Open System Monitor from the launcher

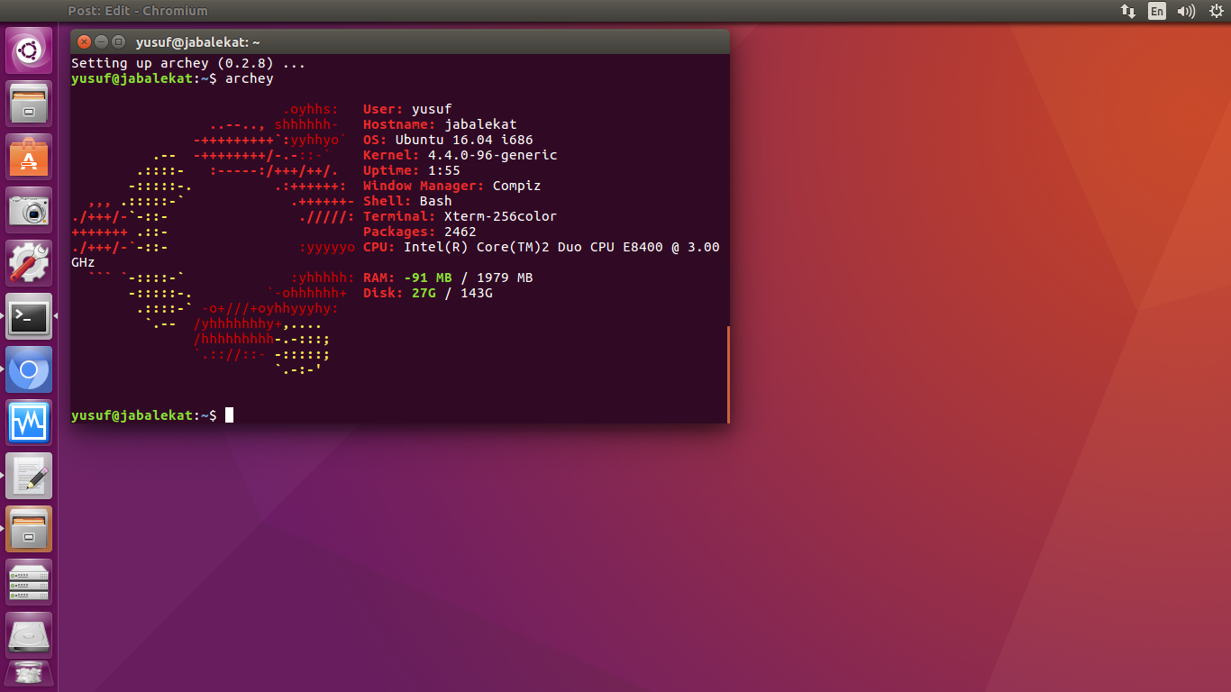click(x=29, y=423)
